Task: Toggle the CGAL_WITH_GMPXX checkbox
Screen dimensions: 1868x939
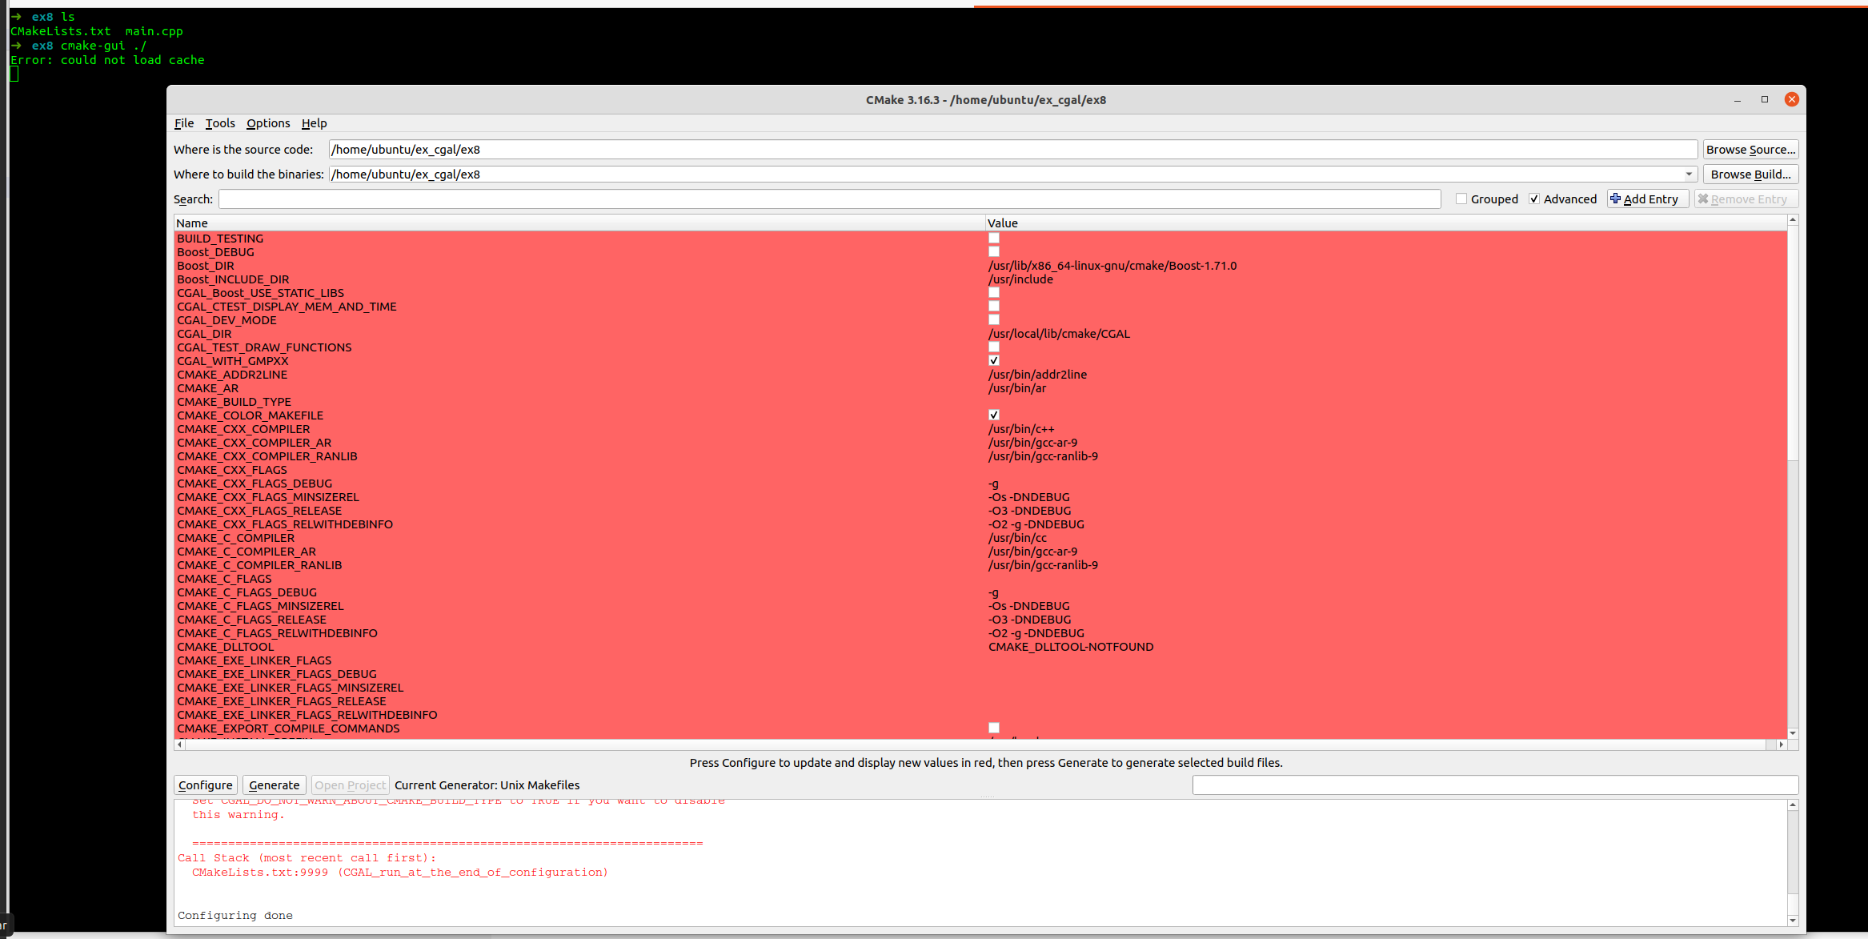Action: pos(994,361)
